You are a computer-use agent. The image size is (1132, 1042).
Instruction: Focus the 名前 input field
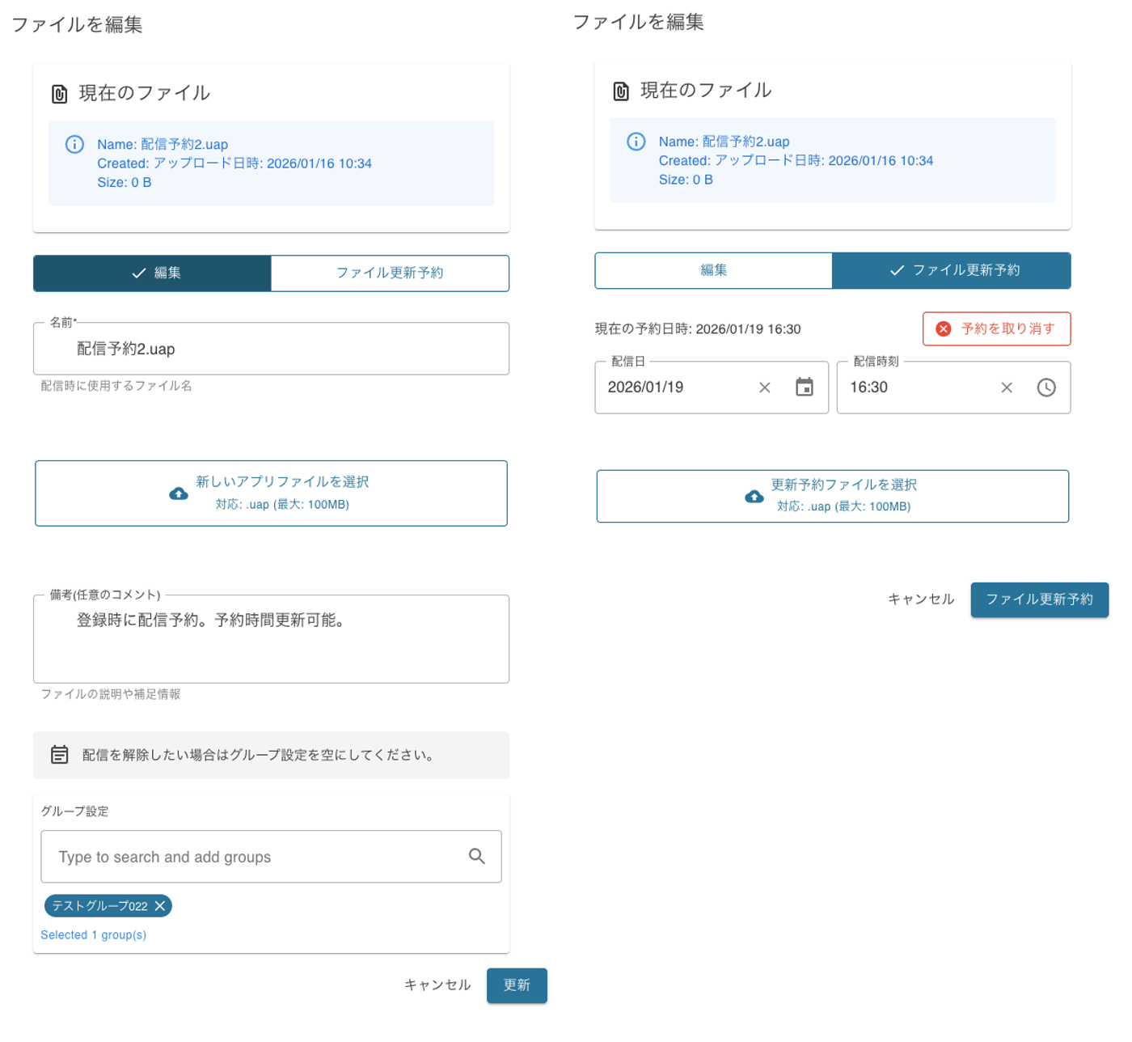(x=271, y=349)
